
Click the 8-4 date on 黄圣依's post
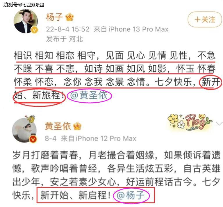pos(51,138)
